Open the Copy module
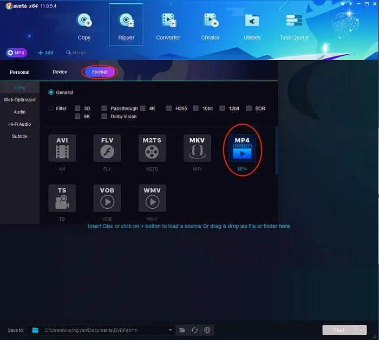 tap(84, 27)
